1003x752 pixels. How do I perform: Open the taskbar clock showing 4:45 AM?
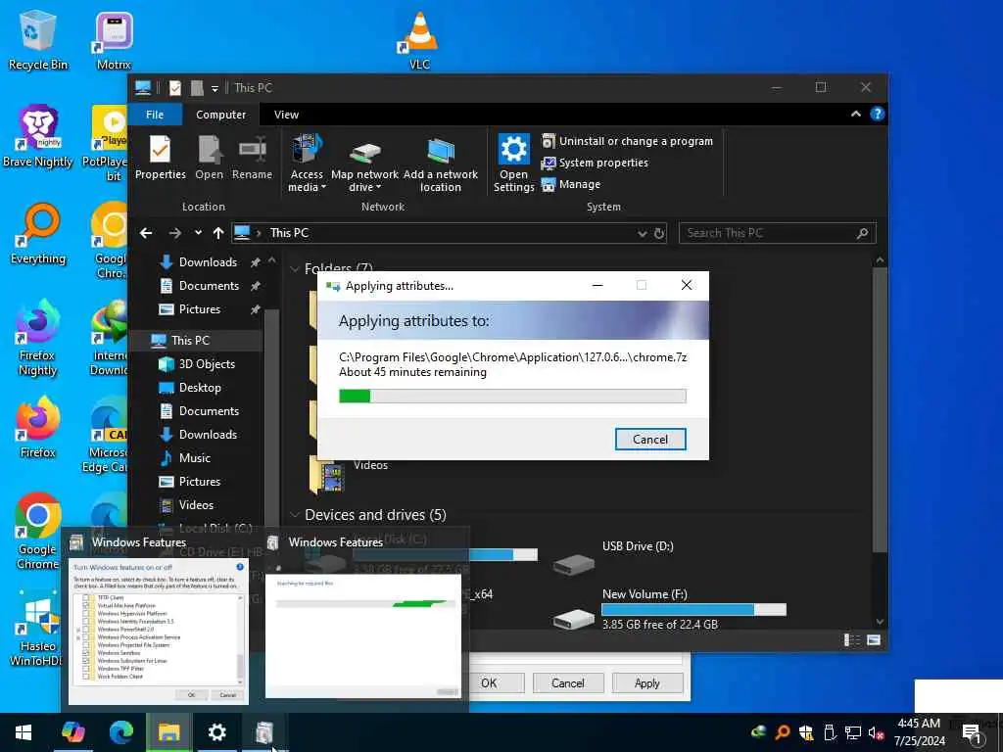[x=919, y=732]
